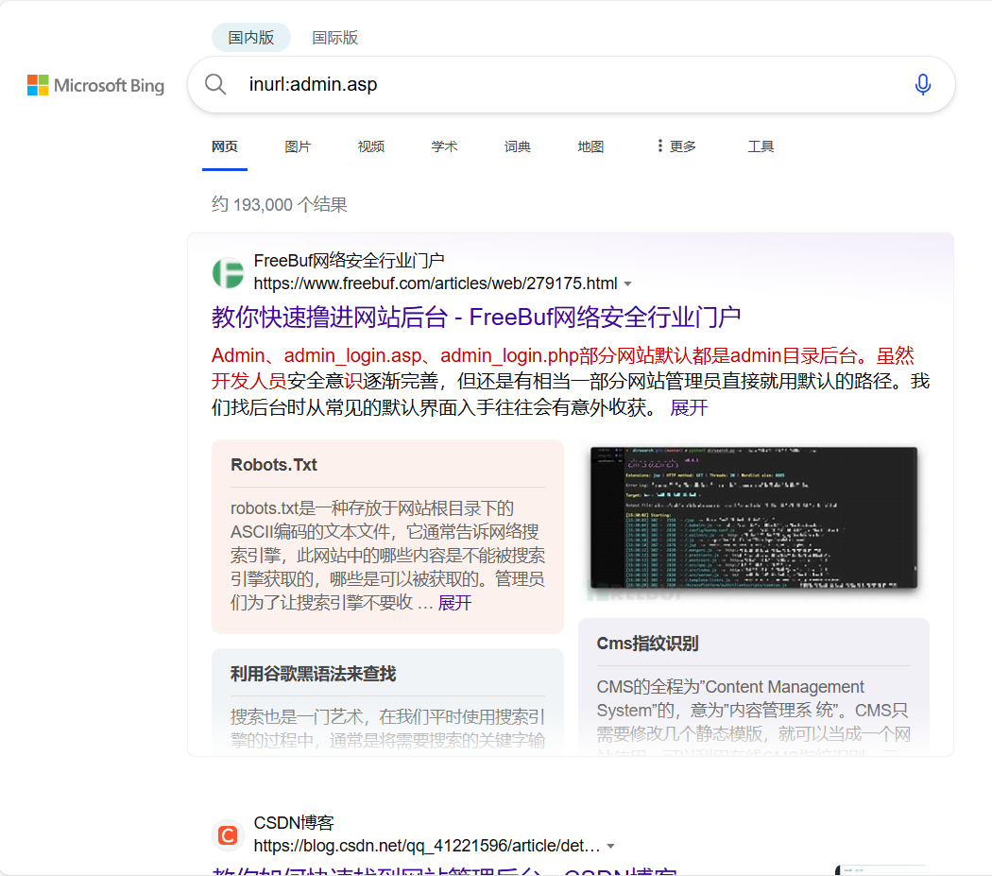The image size is (992, 876).
Task: Click the FreeBuf site favicon
Action: tap(228, 273)
